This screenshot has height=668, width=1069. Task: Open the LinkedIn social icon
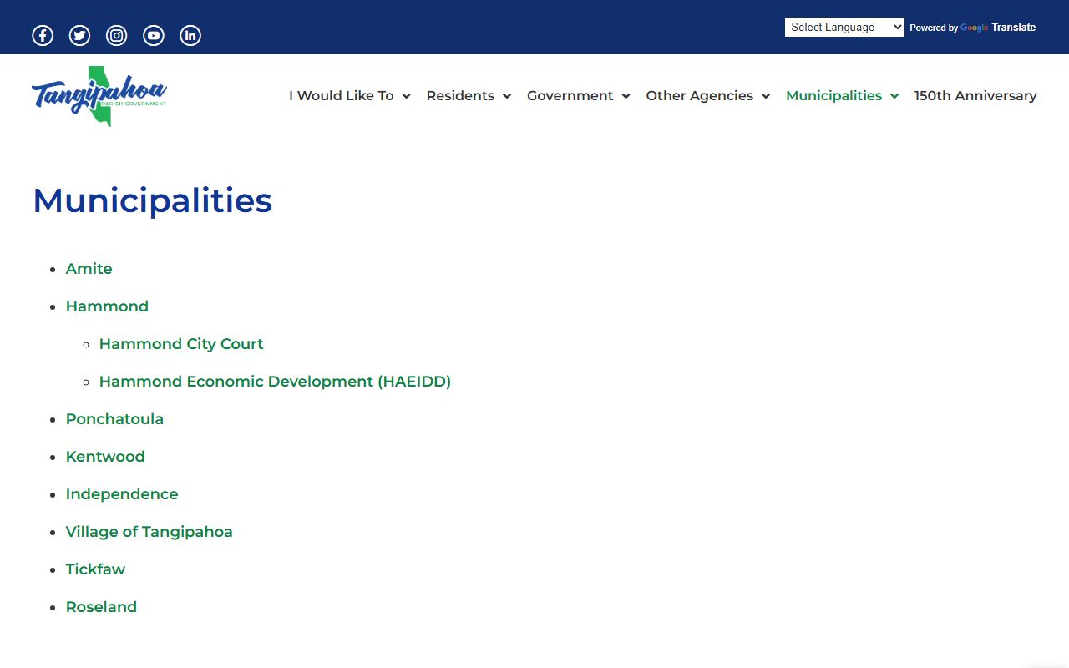point(190,35)
